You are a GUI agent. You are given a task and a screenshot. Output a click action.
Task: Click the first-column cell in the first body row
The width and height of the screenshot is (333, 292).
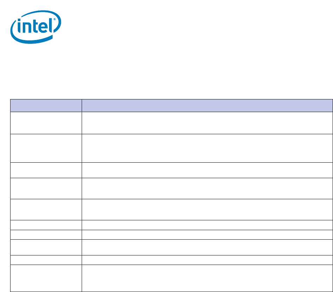coord(46,123)
